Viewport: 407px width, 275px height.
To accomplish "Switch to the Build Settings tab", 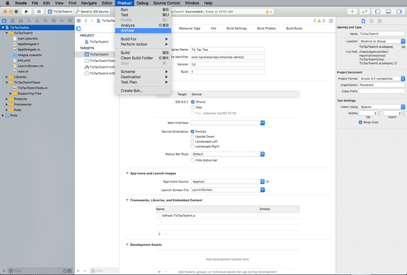I will 237,28.
